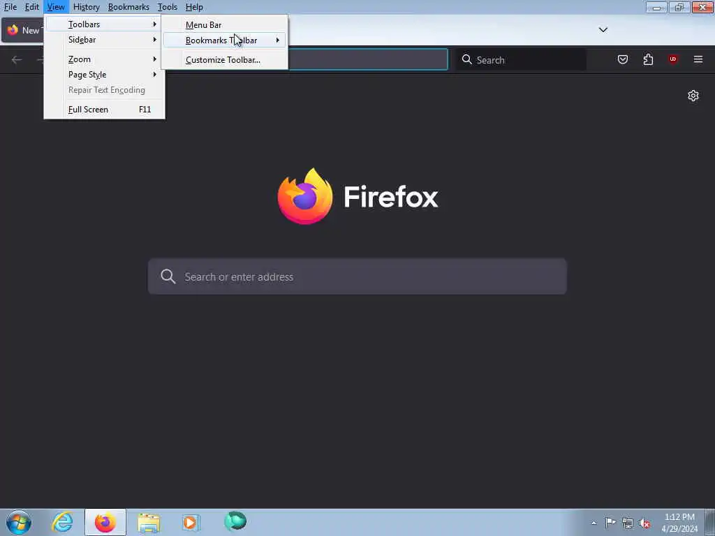Expand the Bookmarks Toolbar submenu
Screen dimensions: 715x536
click(x=224, y=40)
